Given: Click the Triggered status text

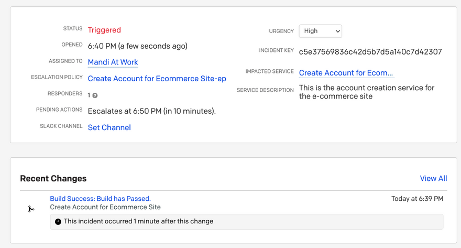Looking at the screenshot, I should [104, 30].
